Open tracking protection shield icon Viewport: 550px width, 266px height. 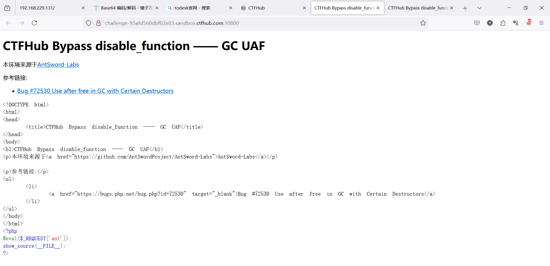click(89, 23)
